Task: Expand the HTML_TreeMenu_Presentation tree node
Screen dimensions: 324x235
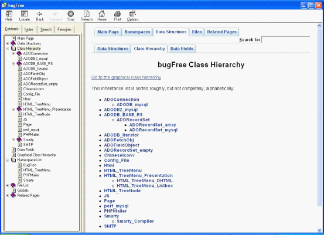Action: 13,110
